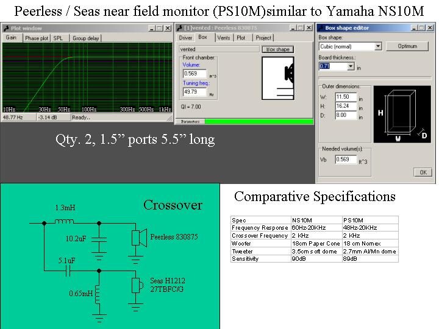The height and width of the screenshot is (329, 439).
Task: Click the vented Peerless window title icon
Action: 180,28
